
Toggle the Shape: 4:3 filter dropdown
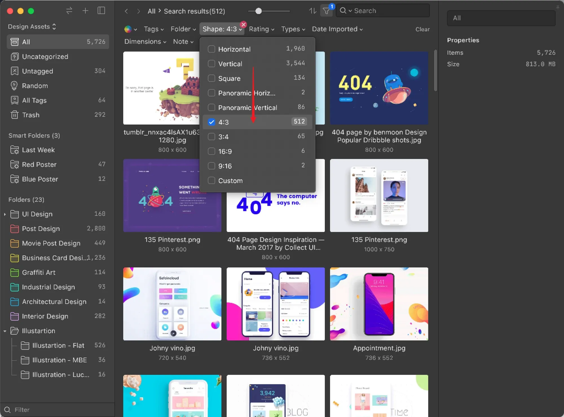tap(222, 29)
